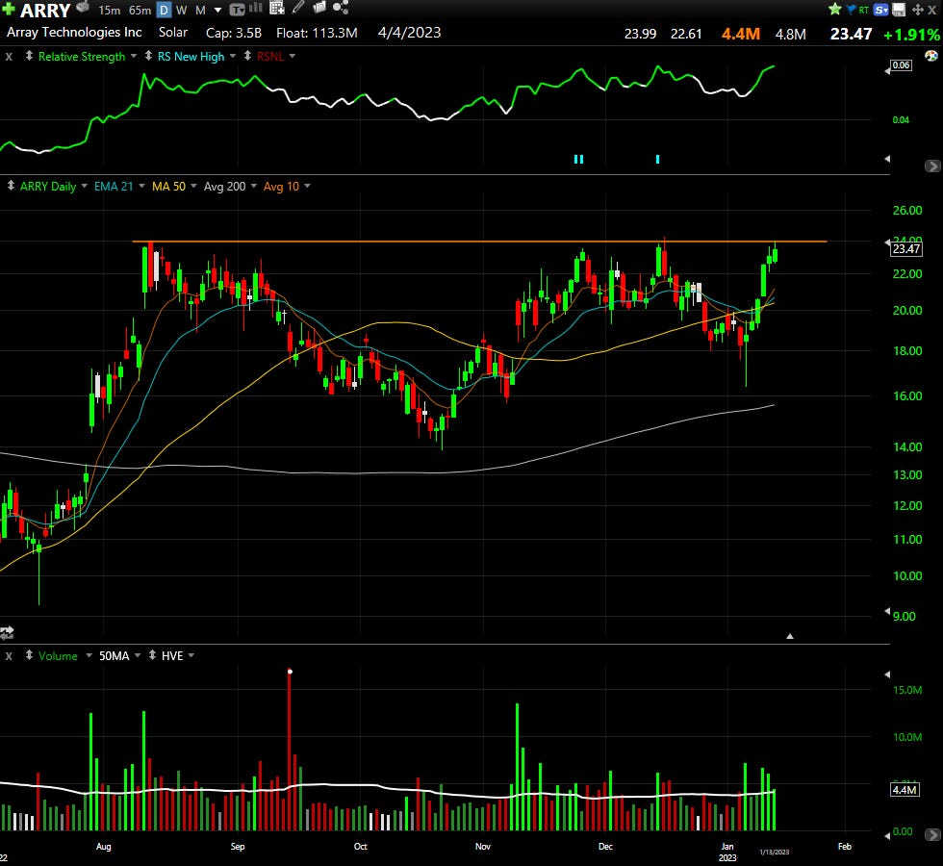943x866 pixels.
Task: Expand the RS New High dropdown arrow
Action: tap(233, 56)
